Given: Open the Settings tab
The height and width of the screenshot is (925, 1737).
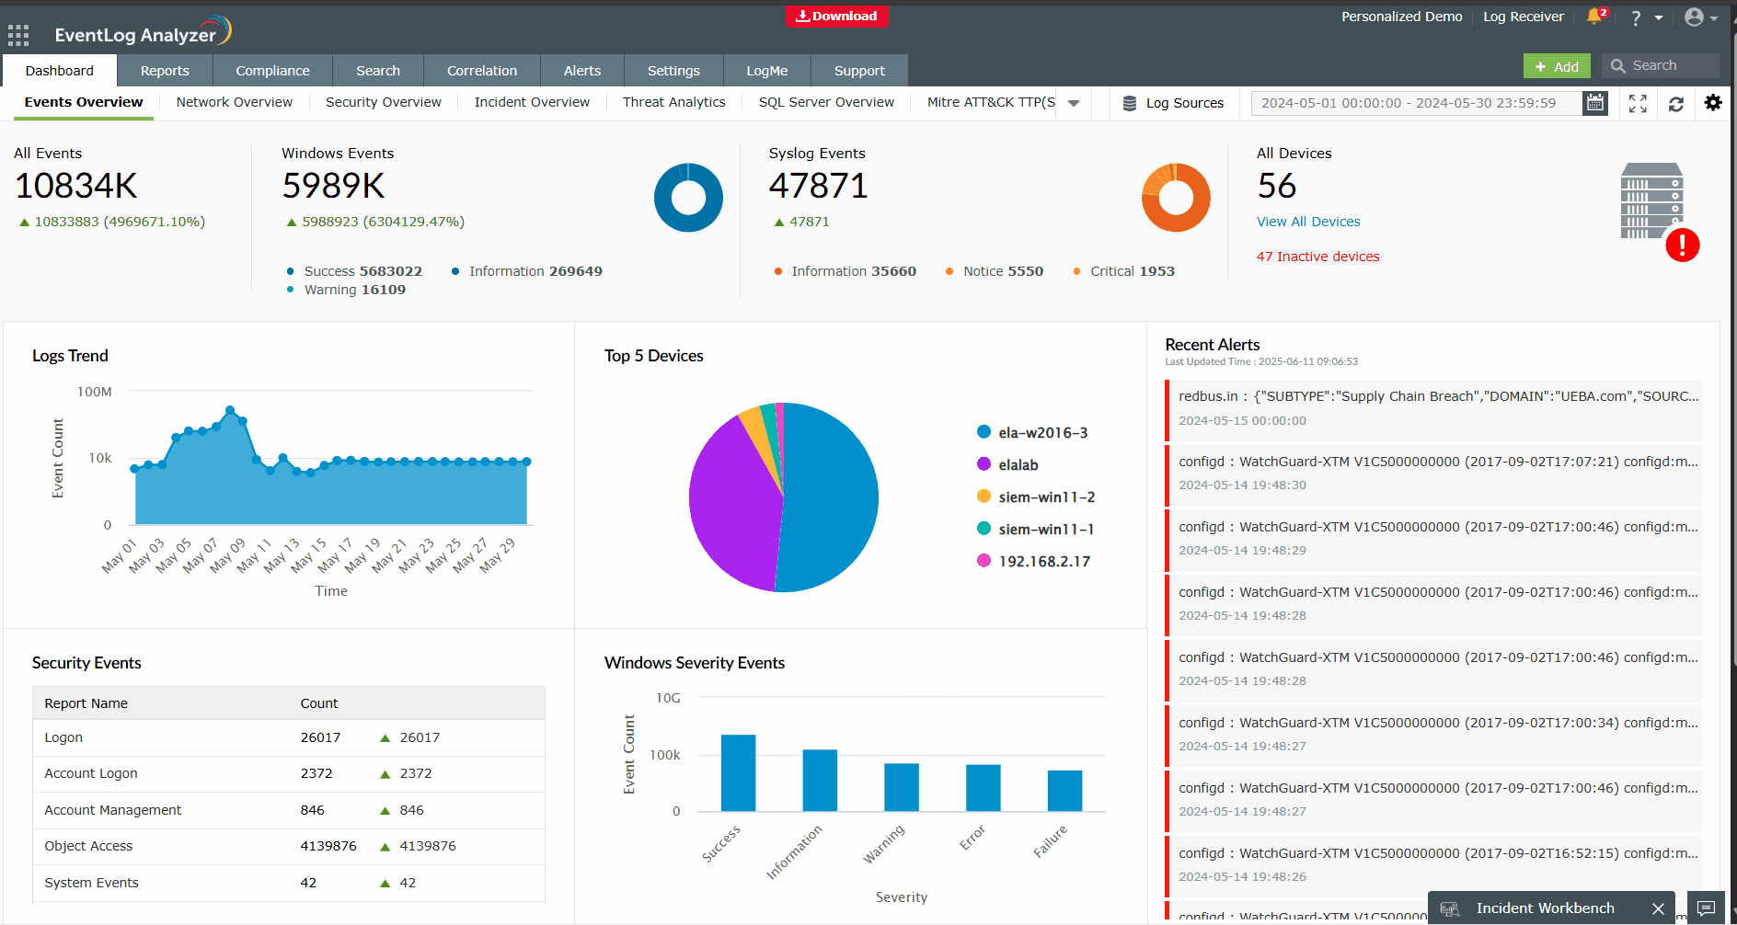Looking at the screenshot, I should point(673,71).
